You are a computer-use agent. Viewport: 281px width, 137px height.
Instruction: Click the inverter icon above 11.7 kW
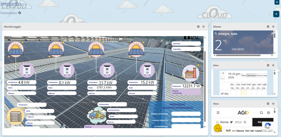(107, 70)
